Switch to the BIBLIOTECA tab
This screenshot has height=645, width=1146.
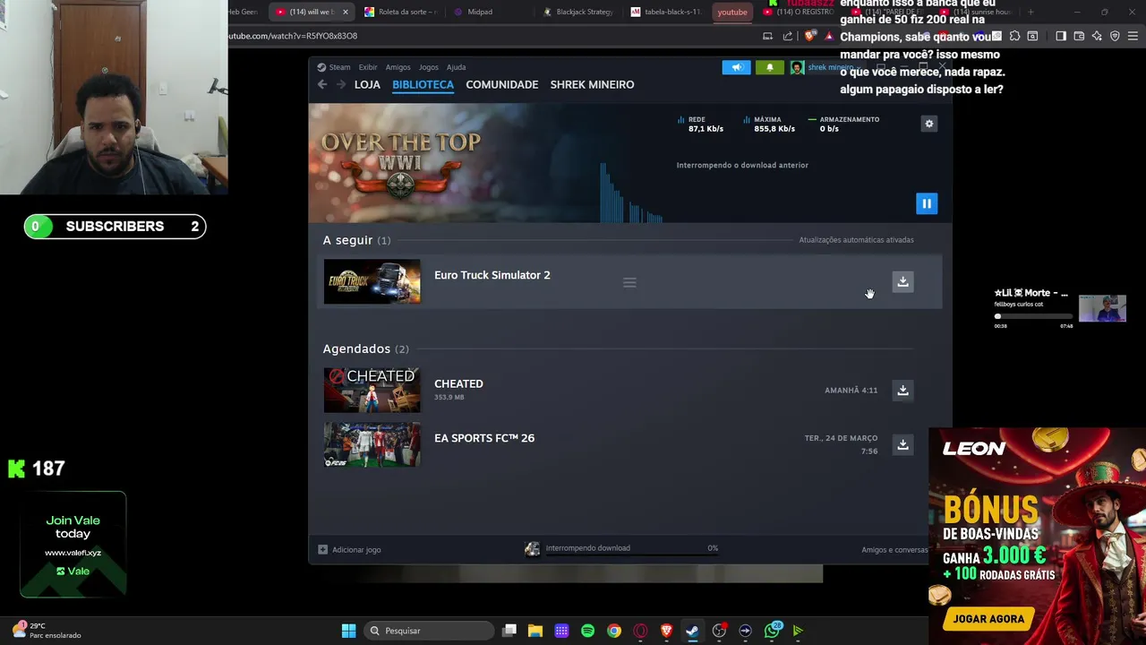423,84
